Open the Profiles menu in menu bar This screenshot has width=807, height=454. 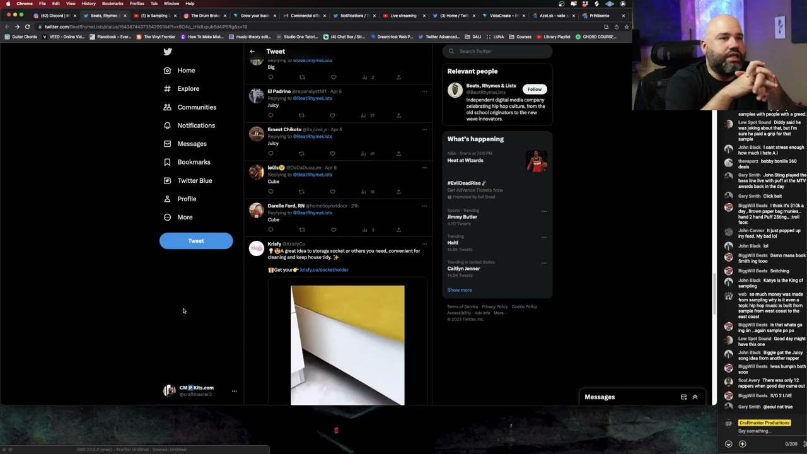[137, 4]
